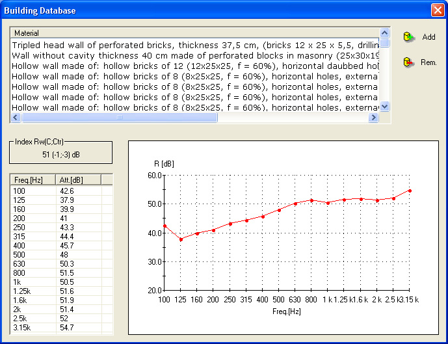Click the 37.9 attenuation value
The width and height of the screenshot is (448, 344).
tap(67, 200)
